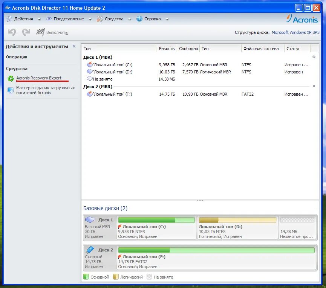Click the Операции section heading
The width and height of the screenshot is (326, 288).
pos(17,57)
